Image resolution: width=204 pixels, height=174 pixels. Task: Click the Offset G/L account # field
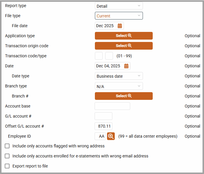(x=103, y=126)
